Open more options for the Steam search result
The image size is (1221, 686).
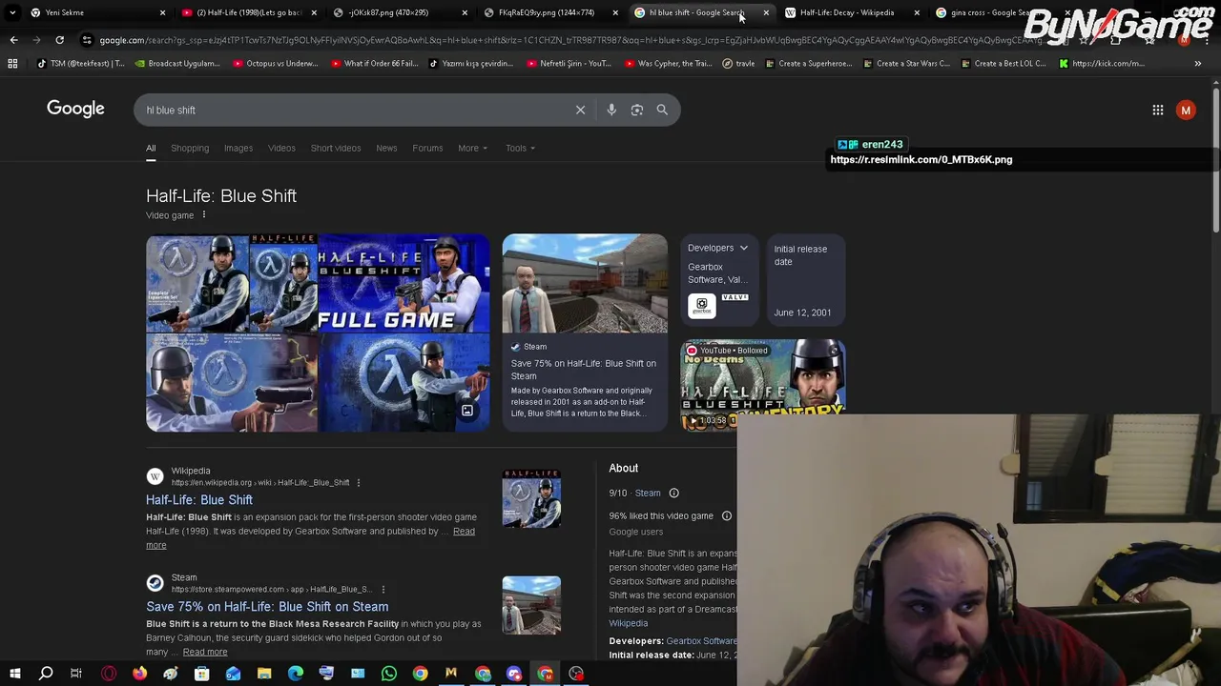[x=383, y=589]
